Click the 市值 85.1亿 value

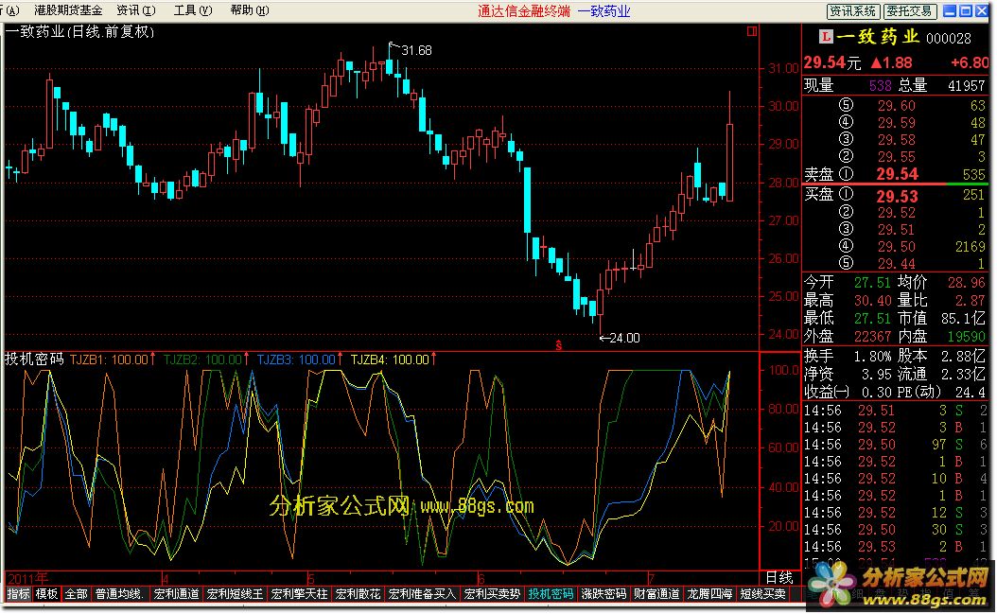[x=963, y=318]
